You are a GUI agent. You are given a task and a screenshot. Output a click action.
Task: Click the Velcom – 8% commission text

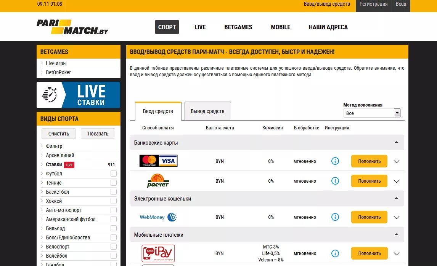(x=271, y=260)
